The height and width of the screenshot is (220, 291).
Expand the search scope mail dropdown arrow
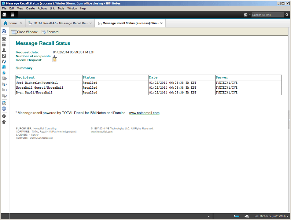point(249,15)
